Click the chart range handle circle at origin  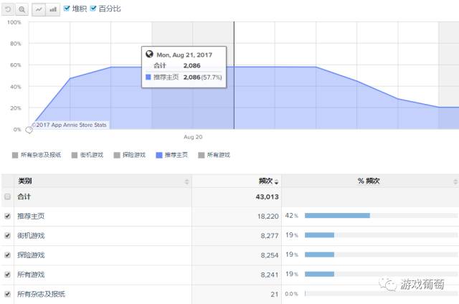29,130
